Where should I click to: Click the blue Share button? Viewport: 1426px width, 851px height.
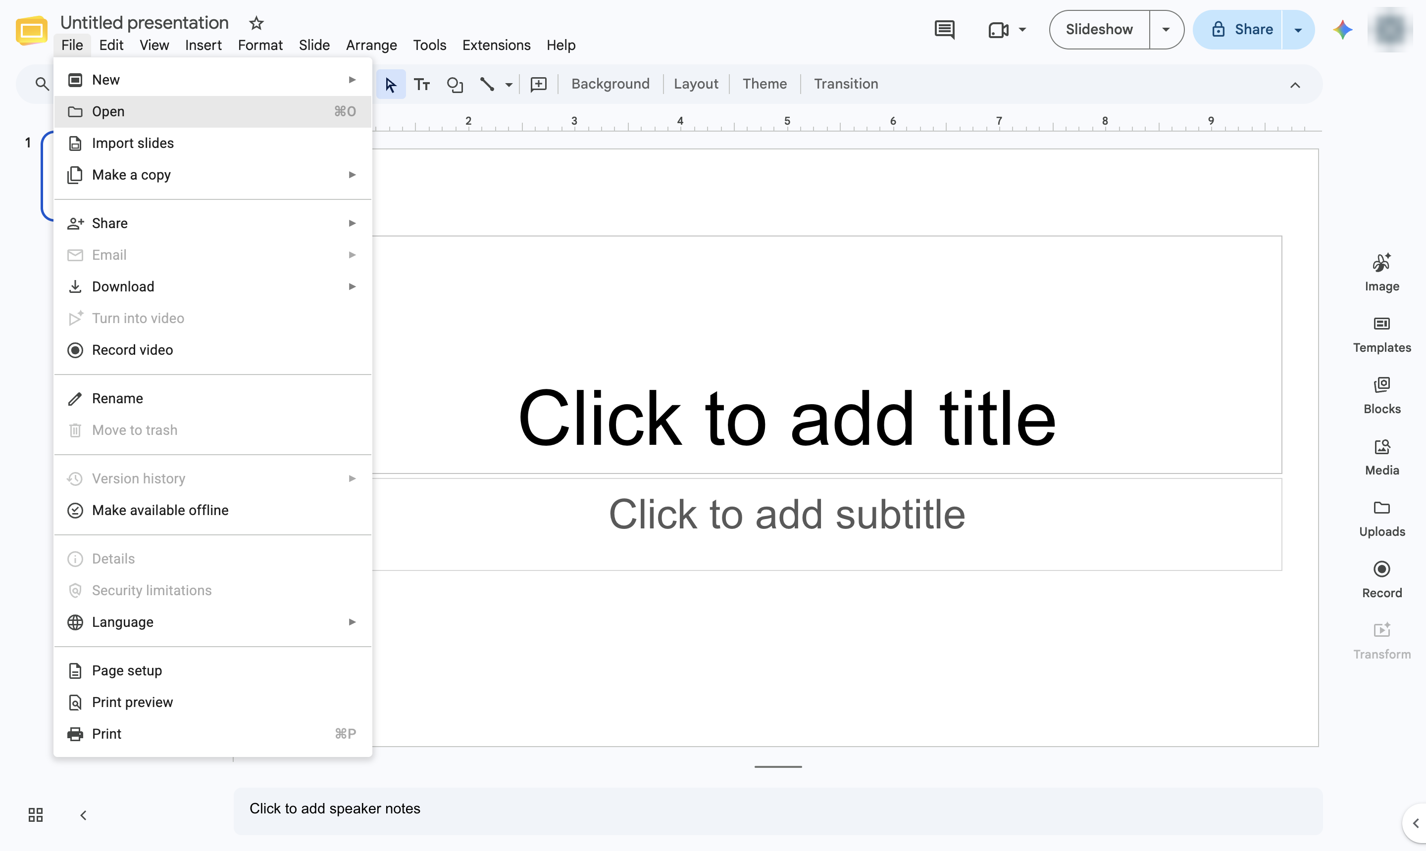[x=1238, y=30]
